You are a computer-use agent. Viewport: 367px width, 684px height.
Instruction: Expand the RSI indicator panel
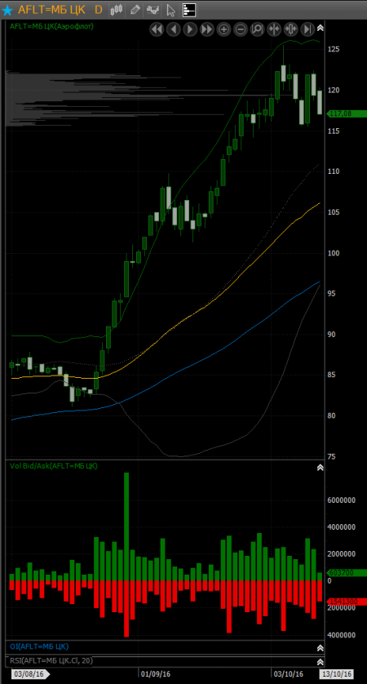coord(321,662)
